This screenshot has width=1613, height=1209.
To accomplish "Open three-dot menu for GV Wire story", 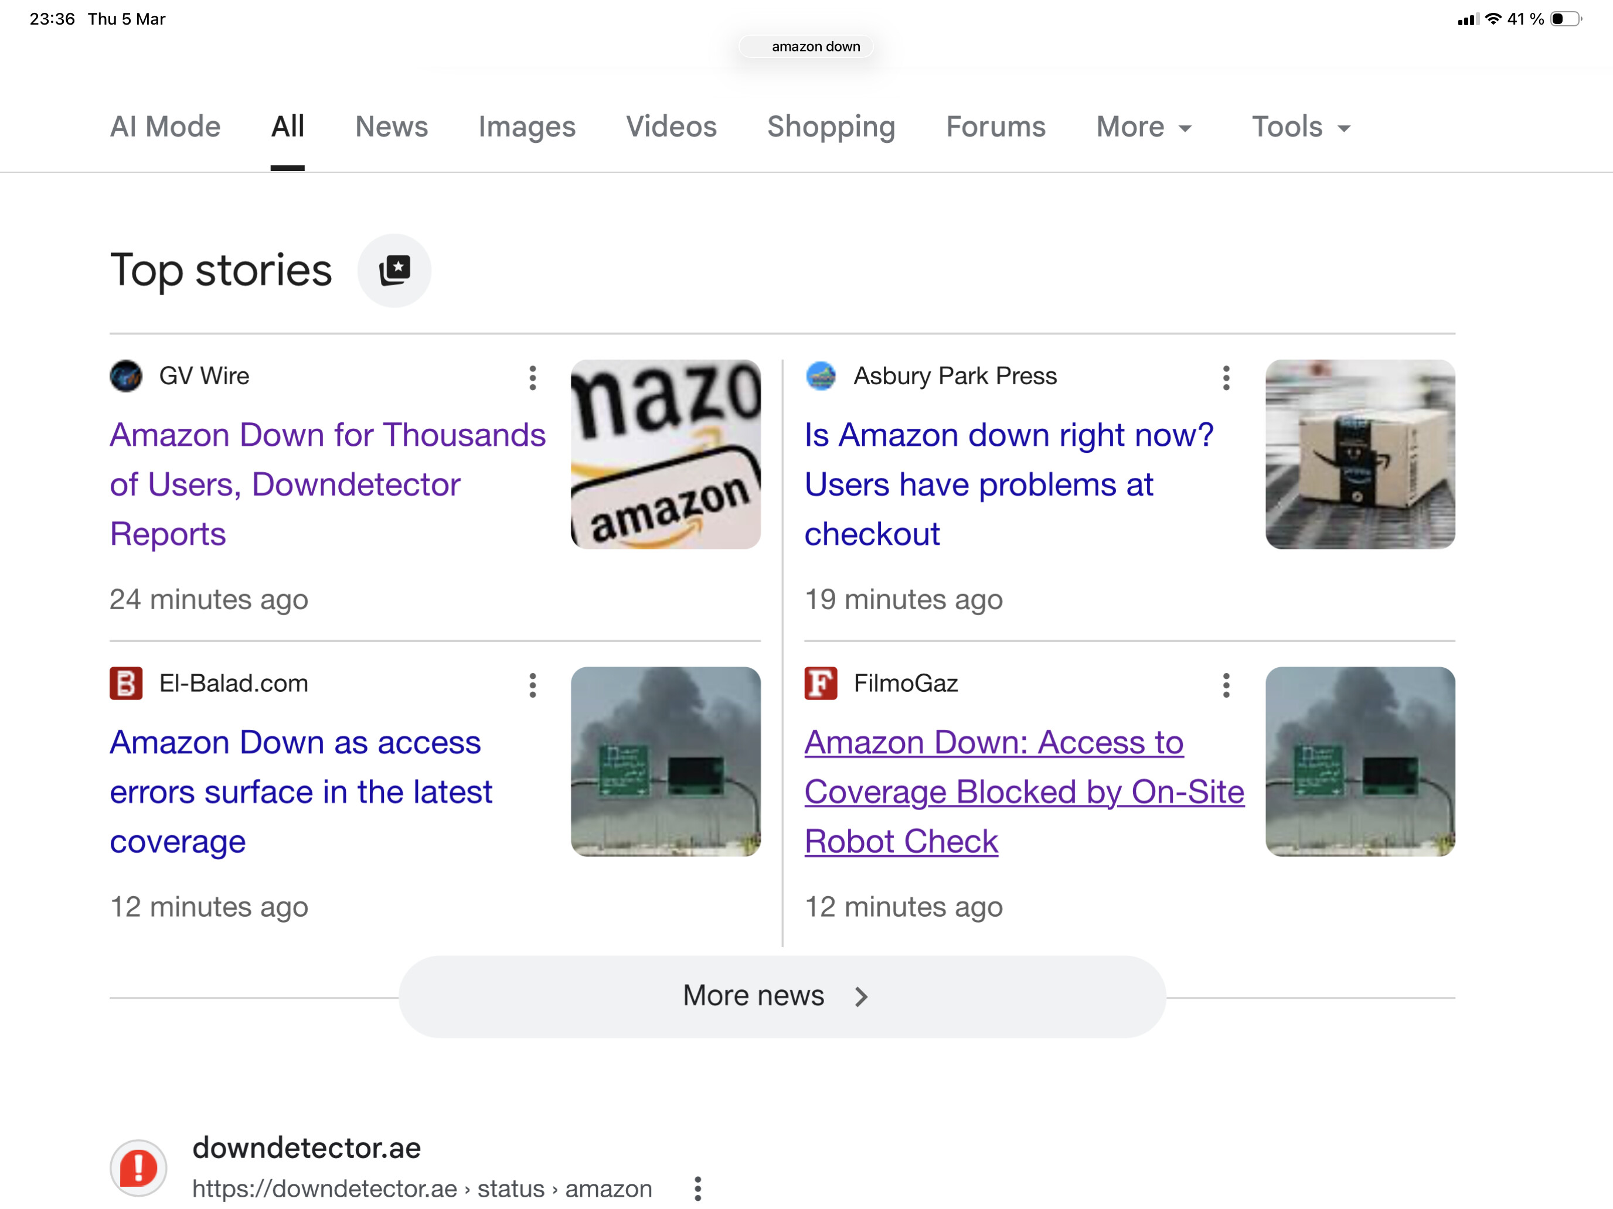I will coord(532,377).
